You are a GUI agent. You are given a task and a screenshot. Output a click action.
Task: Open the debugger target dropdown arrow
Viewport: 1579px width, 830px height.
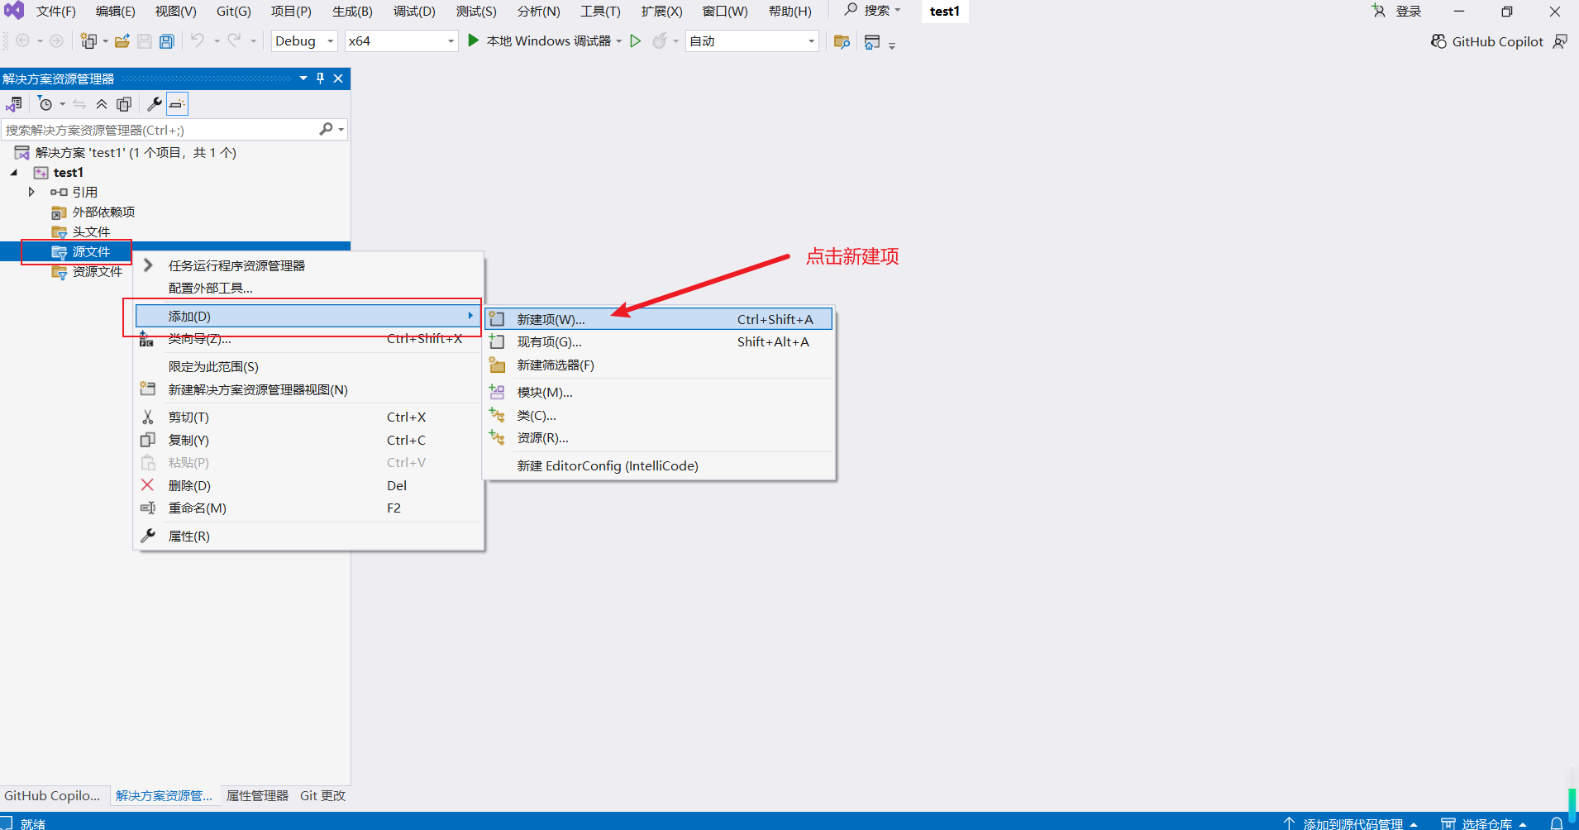pyautogui.click(x=618, y=41)
